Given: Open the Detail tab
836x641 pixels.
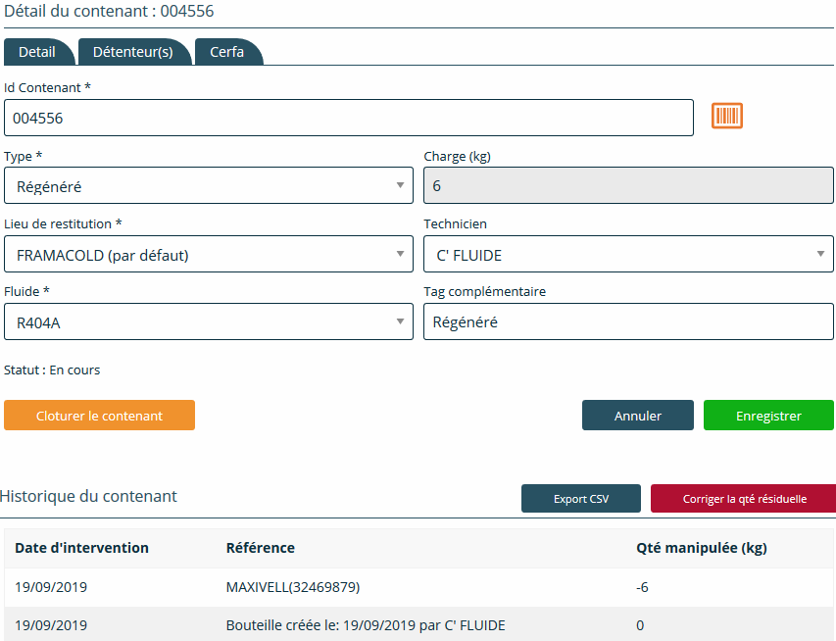Looking at the screenshot, I should coord(37,52).
